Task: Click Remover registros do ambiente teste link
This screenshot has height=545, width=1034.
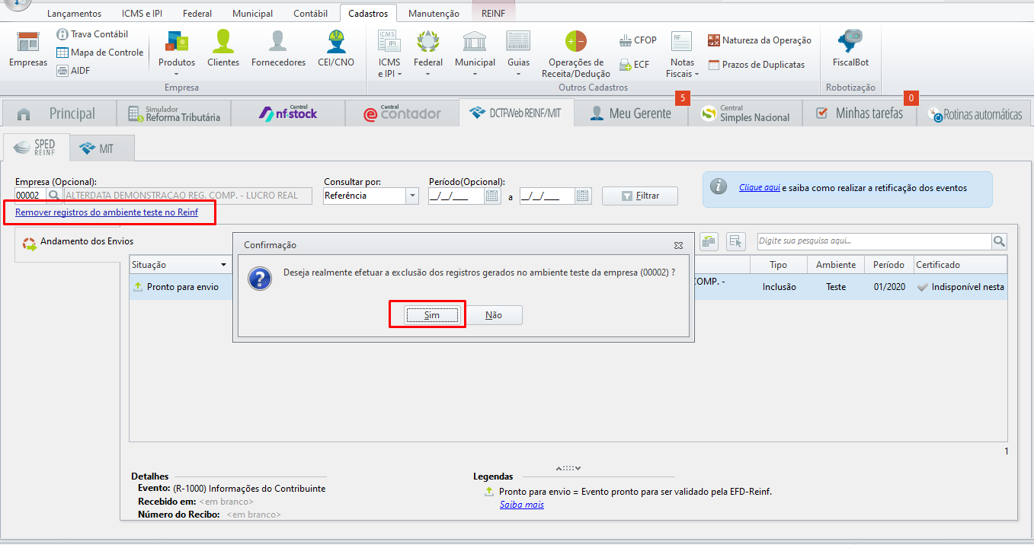Action: [x=107, y=212]
